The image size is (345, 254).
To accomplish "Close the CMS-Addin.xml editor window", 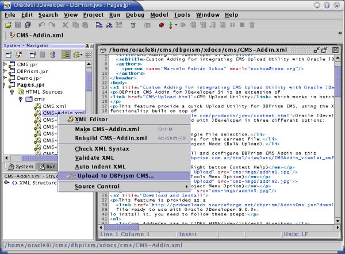I will pos(335,50).
